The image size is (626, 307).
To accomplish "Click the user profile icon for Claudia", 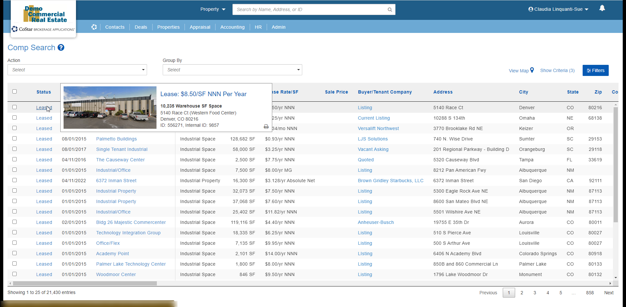I will point(530,9).
